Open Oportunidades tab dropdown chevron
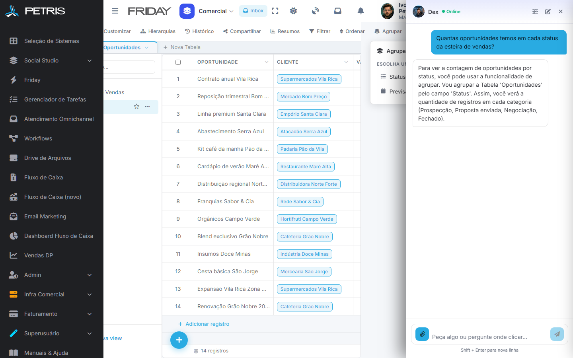 [146, 47]
